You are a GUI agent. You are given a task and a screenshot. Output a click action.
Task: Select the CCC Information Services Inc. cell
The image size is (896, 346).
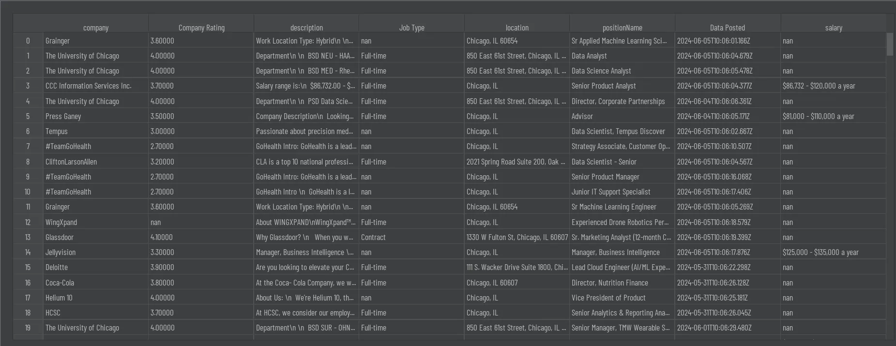96,86
